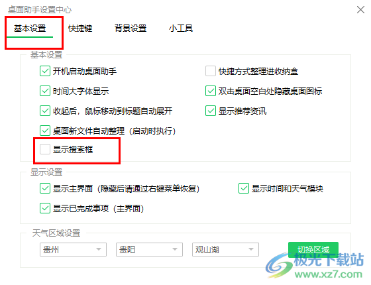Uncheck 开机启动桌面助手 checkbox
The width and height of the screenshot is (371, 285).
click(x=45, y=71)
